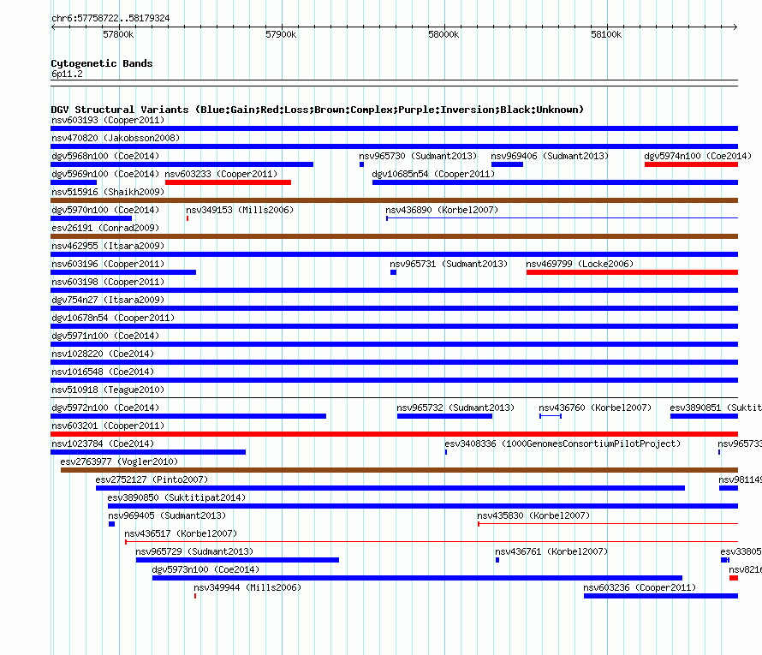Select the nsv603201 (Cooper2011) label
This screenshot has height=655, width=762.
coord(108,426)
